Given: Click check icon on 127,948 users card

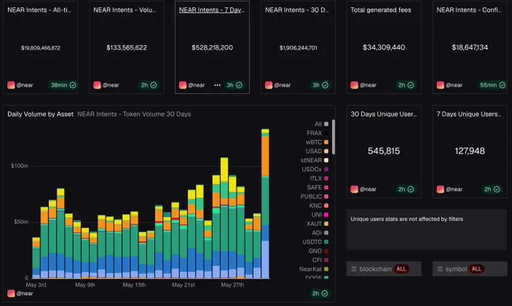Looking at the screenshot, I should [x=497, y=189].
